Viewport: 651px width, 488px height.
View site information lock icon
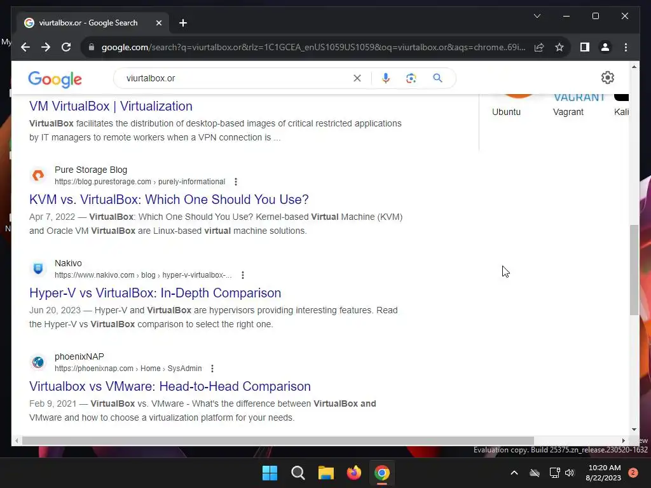coord(92,47)
